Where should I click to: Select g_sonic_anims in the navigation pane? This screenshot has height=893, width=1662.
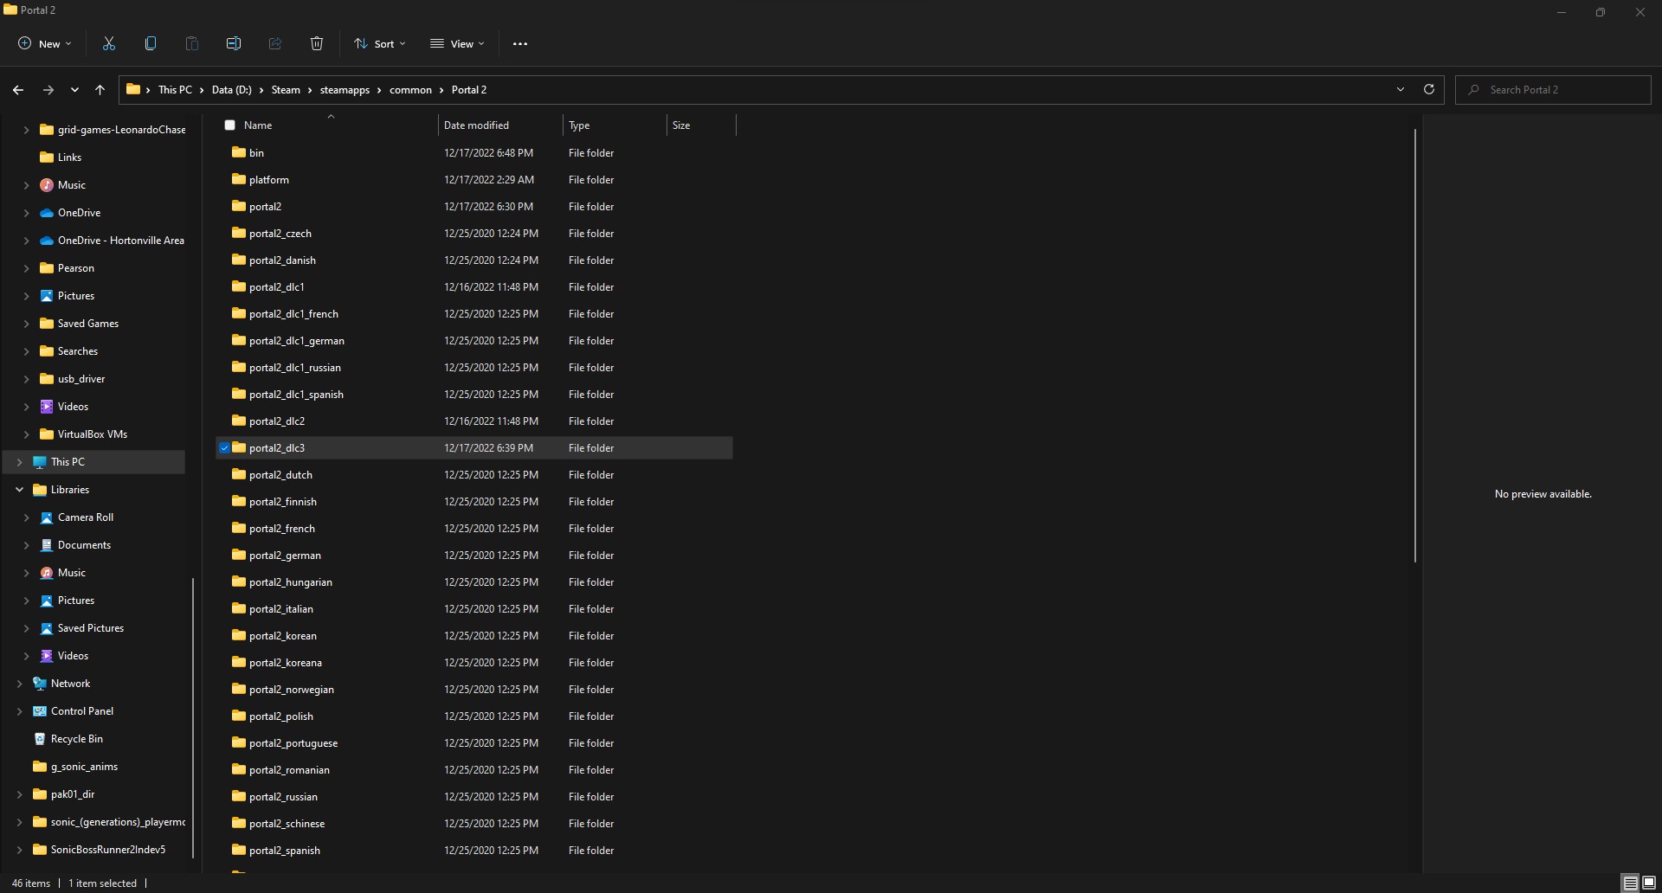[84, 767]
